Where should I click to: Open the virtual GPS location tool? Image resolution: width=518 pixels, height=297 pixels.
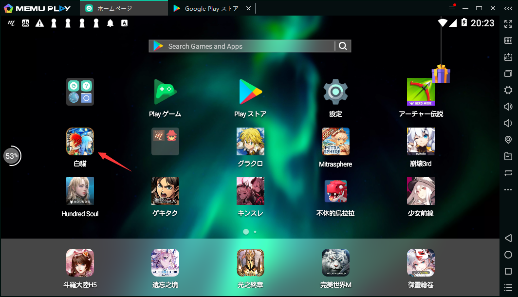pyautogui.click(x=508, y=140)
